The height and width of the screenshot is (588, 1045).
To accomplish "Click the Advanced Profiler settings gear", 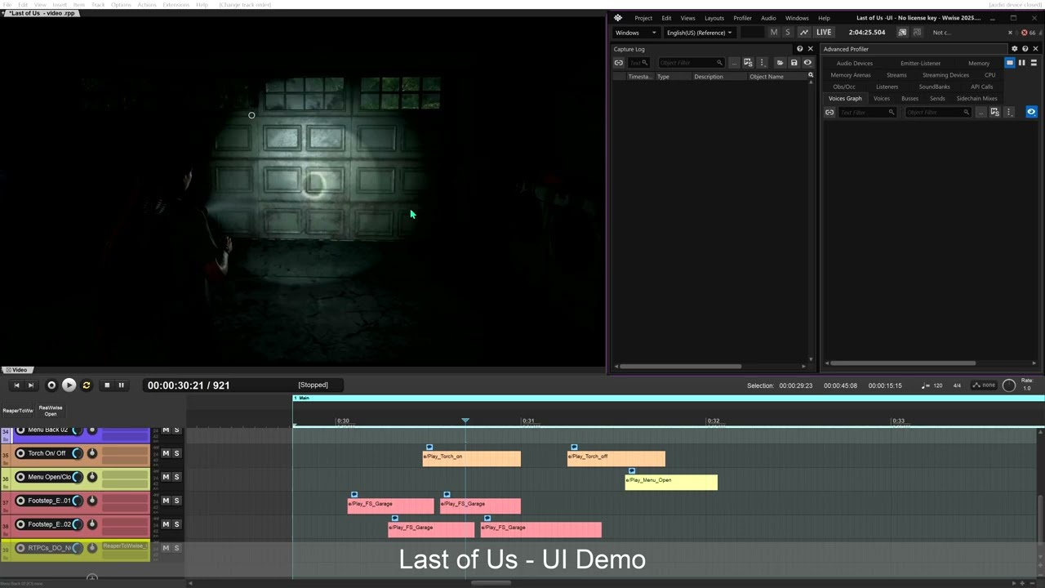I will [1015, 49].
